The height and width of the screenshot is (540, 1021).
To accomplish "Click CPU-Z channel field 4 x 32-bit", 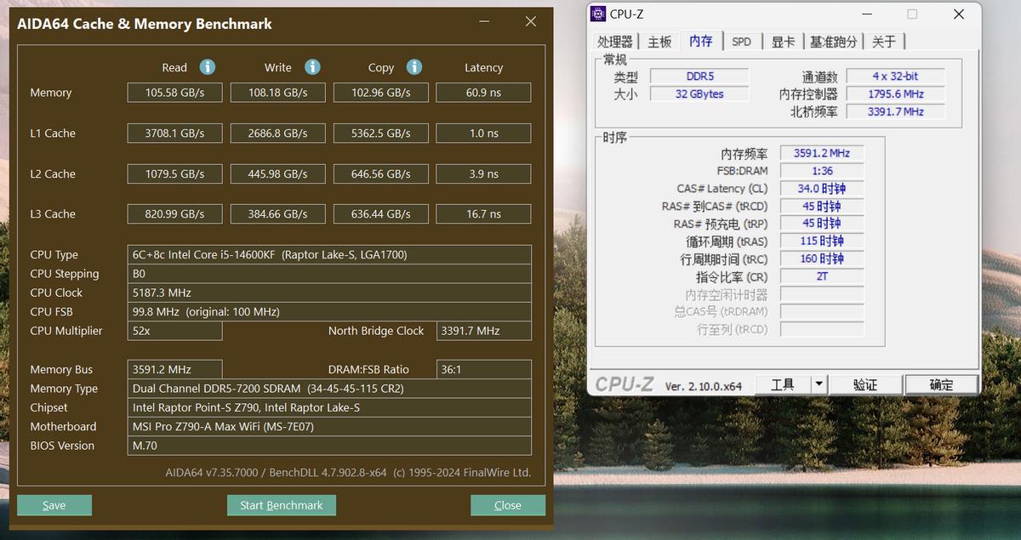I will coord(895,77).
